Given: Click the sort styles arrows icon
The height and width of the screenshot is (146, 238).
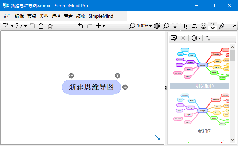Looking at the screenshot, I should tap(208, 38).
